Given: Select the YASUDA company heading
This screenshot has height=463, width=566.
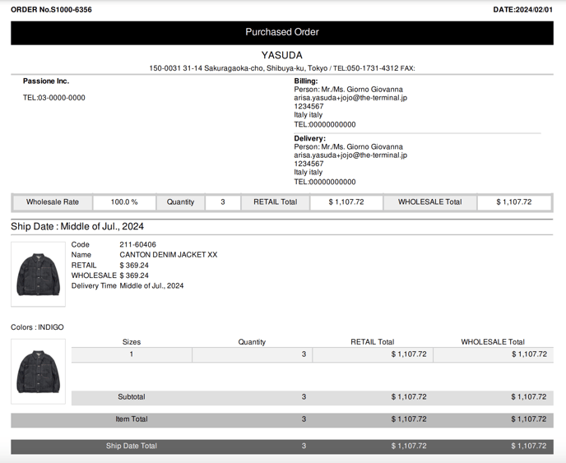Looking at the screenshot, I should (x=282, y=55).
